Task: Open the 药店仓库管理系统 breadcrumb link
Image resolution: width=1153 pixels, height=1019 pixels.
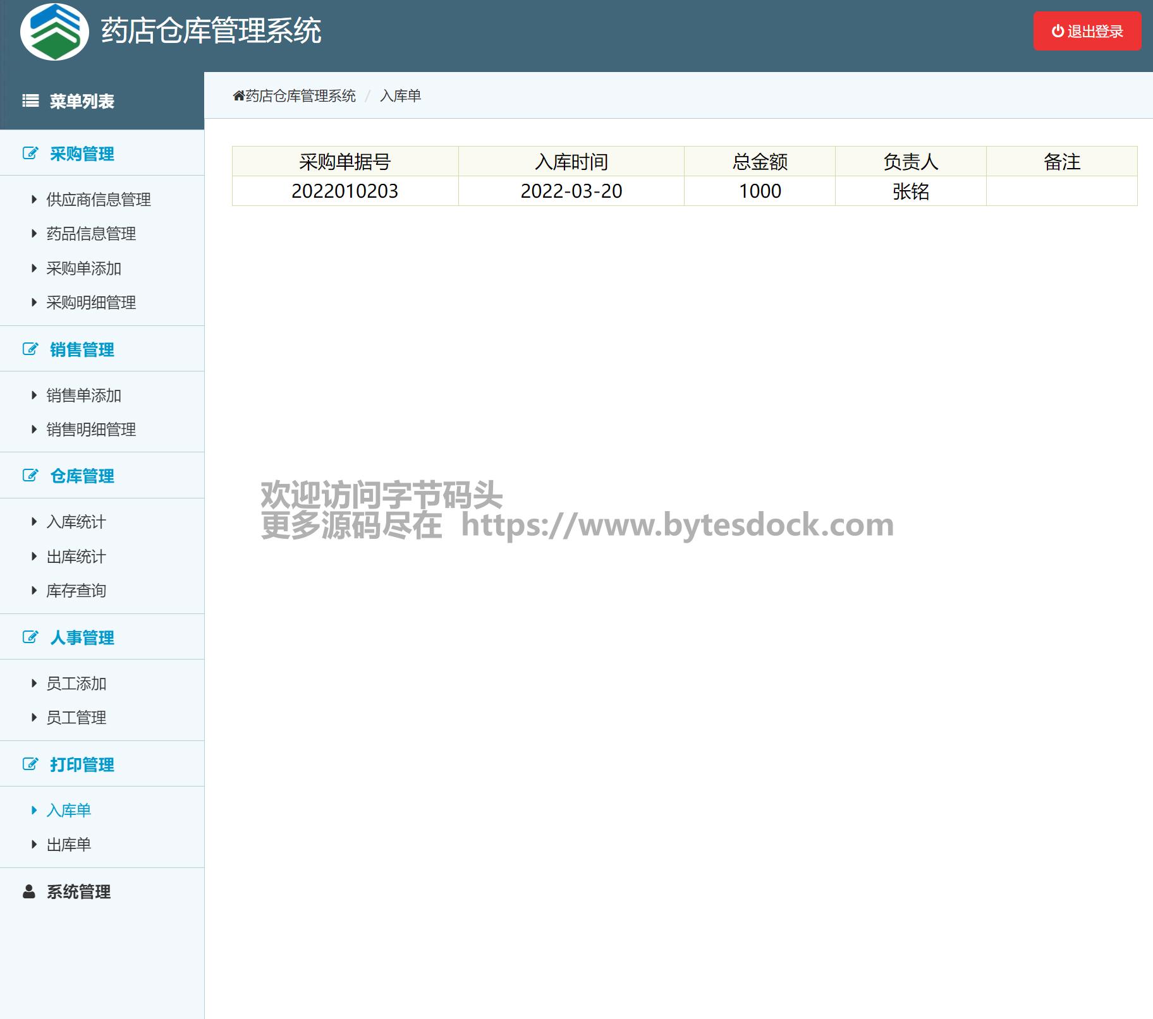Action: tap(300, 96)
